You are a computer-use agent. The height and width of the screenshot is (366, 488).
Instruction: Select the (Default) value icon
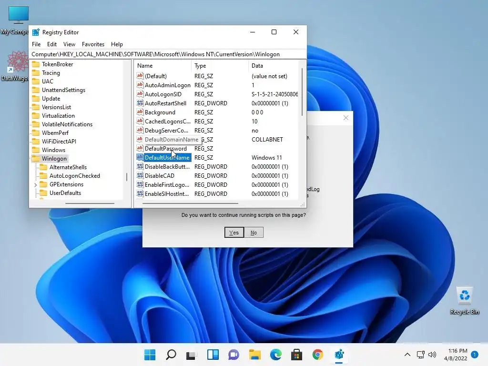(x=140, y=76)
